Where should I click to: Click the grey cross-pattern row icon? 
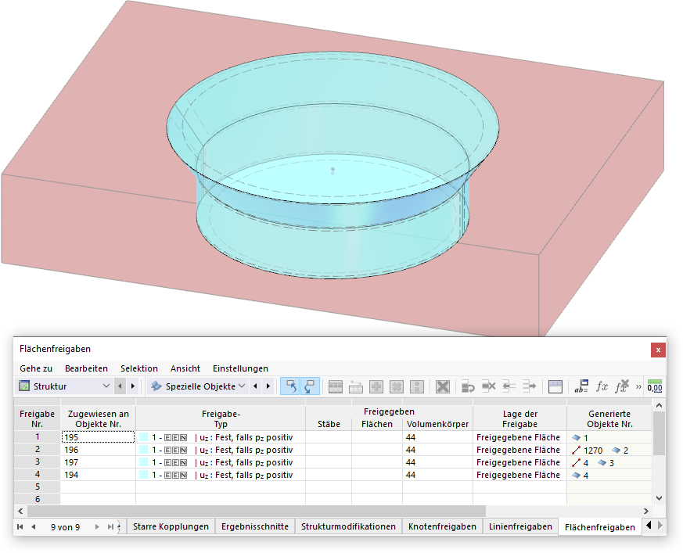[397, 386]
